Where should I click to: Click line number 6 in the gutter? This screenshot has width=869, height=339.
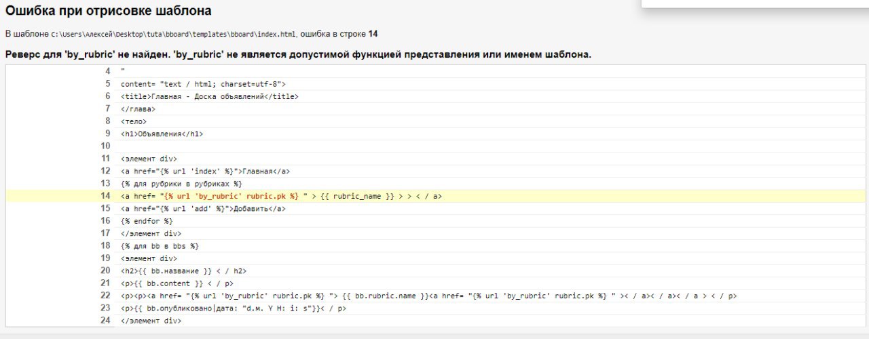pos(107,96)
